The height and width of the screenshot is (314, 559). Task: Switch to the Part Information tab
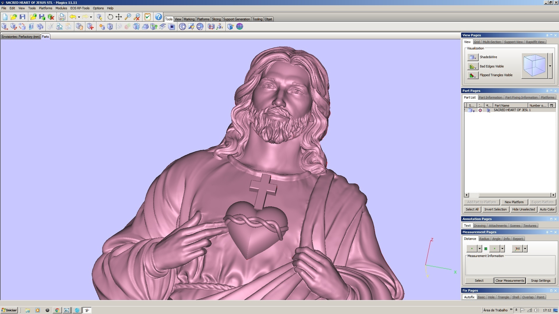[x=490, y=97]
